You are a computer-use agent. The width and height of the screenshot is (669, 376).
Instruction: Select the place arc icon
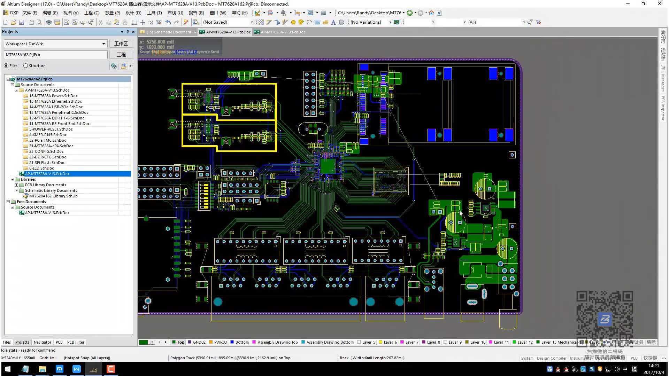[309, 22]
